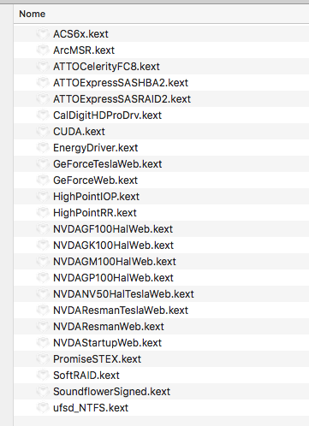Select the file name NVDANV50HalTeslaWeb.kext
The height and width of the screenshot is (426, 309).
click(123, 294)
